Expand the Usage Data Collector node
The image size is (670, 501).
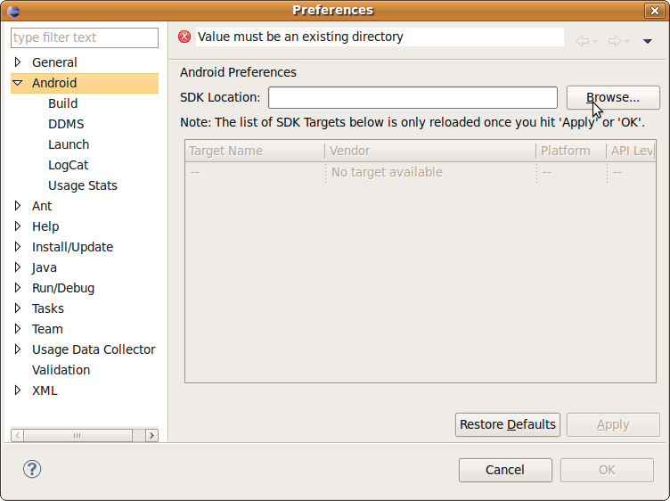click(x=18, y=349)
